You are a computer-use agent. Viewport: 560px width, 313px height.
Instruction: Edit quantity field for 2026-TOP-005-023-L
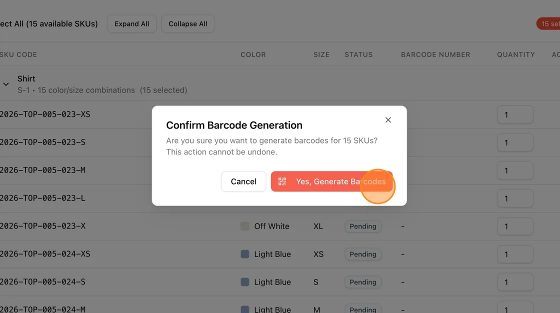coord(515,198)
